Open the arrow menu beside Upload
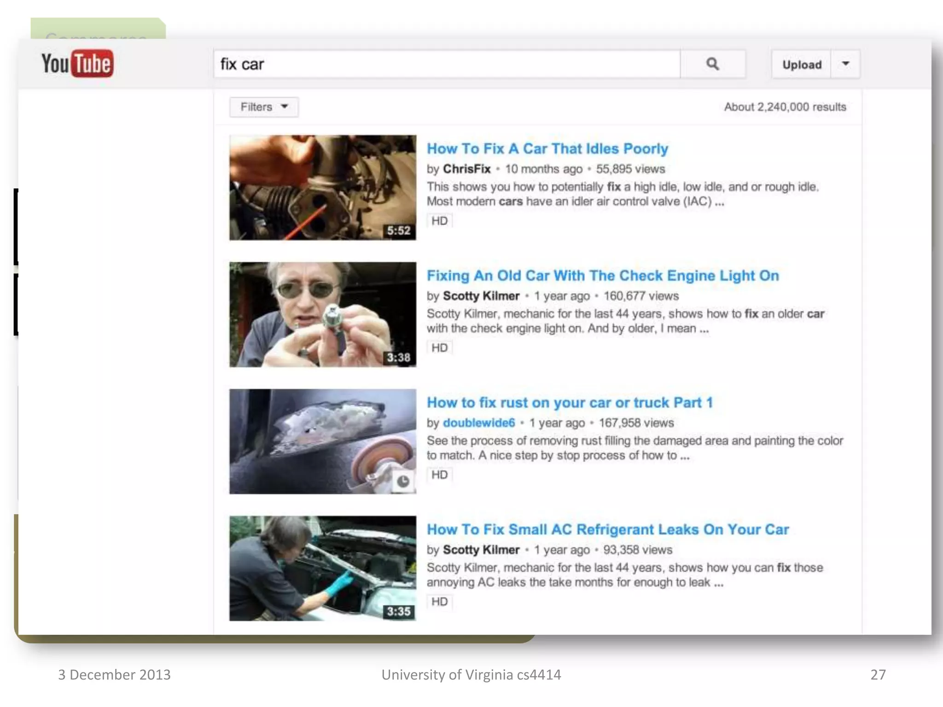This screenshot has width=943, height=707. 845,64
